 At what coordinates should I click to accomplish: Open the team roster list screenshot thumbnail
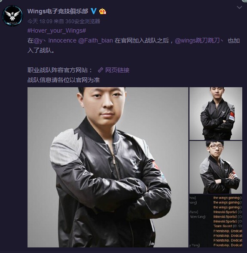click(x=216, y=221)
